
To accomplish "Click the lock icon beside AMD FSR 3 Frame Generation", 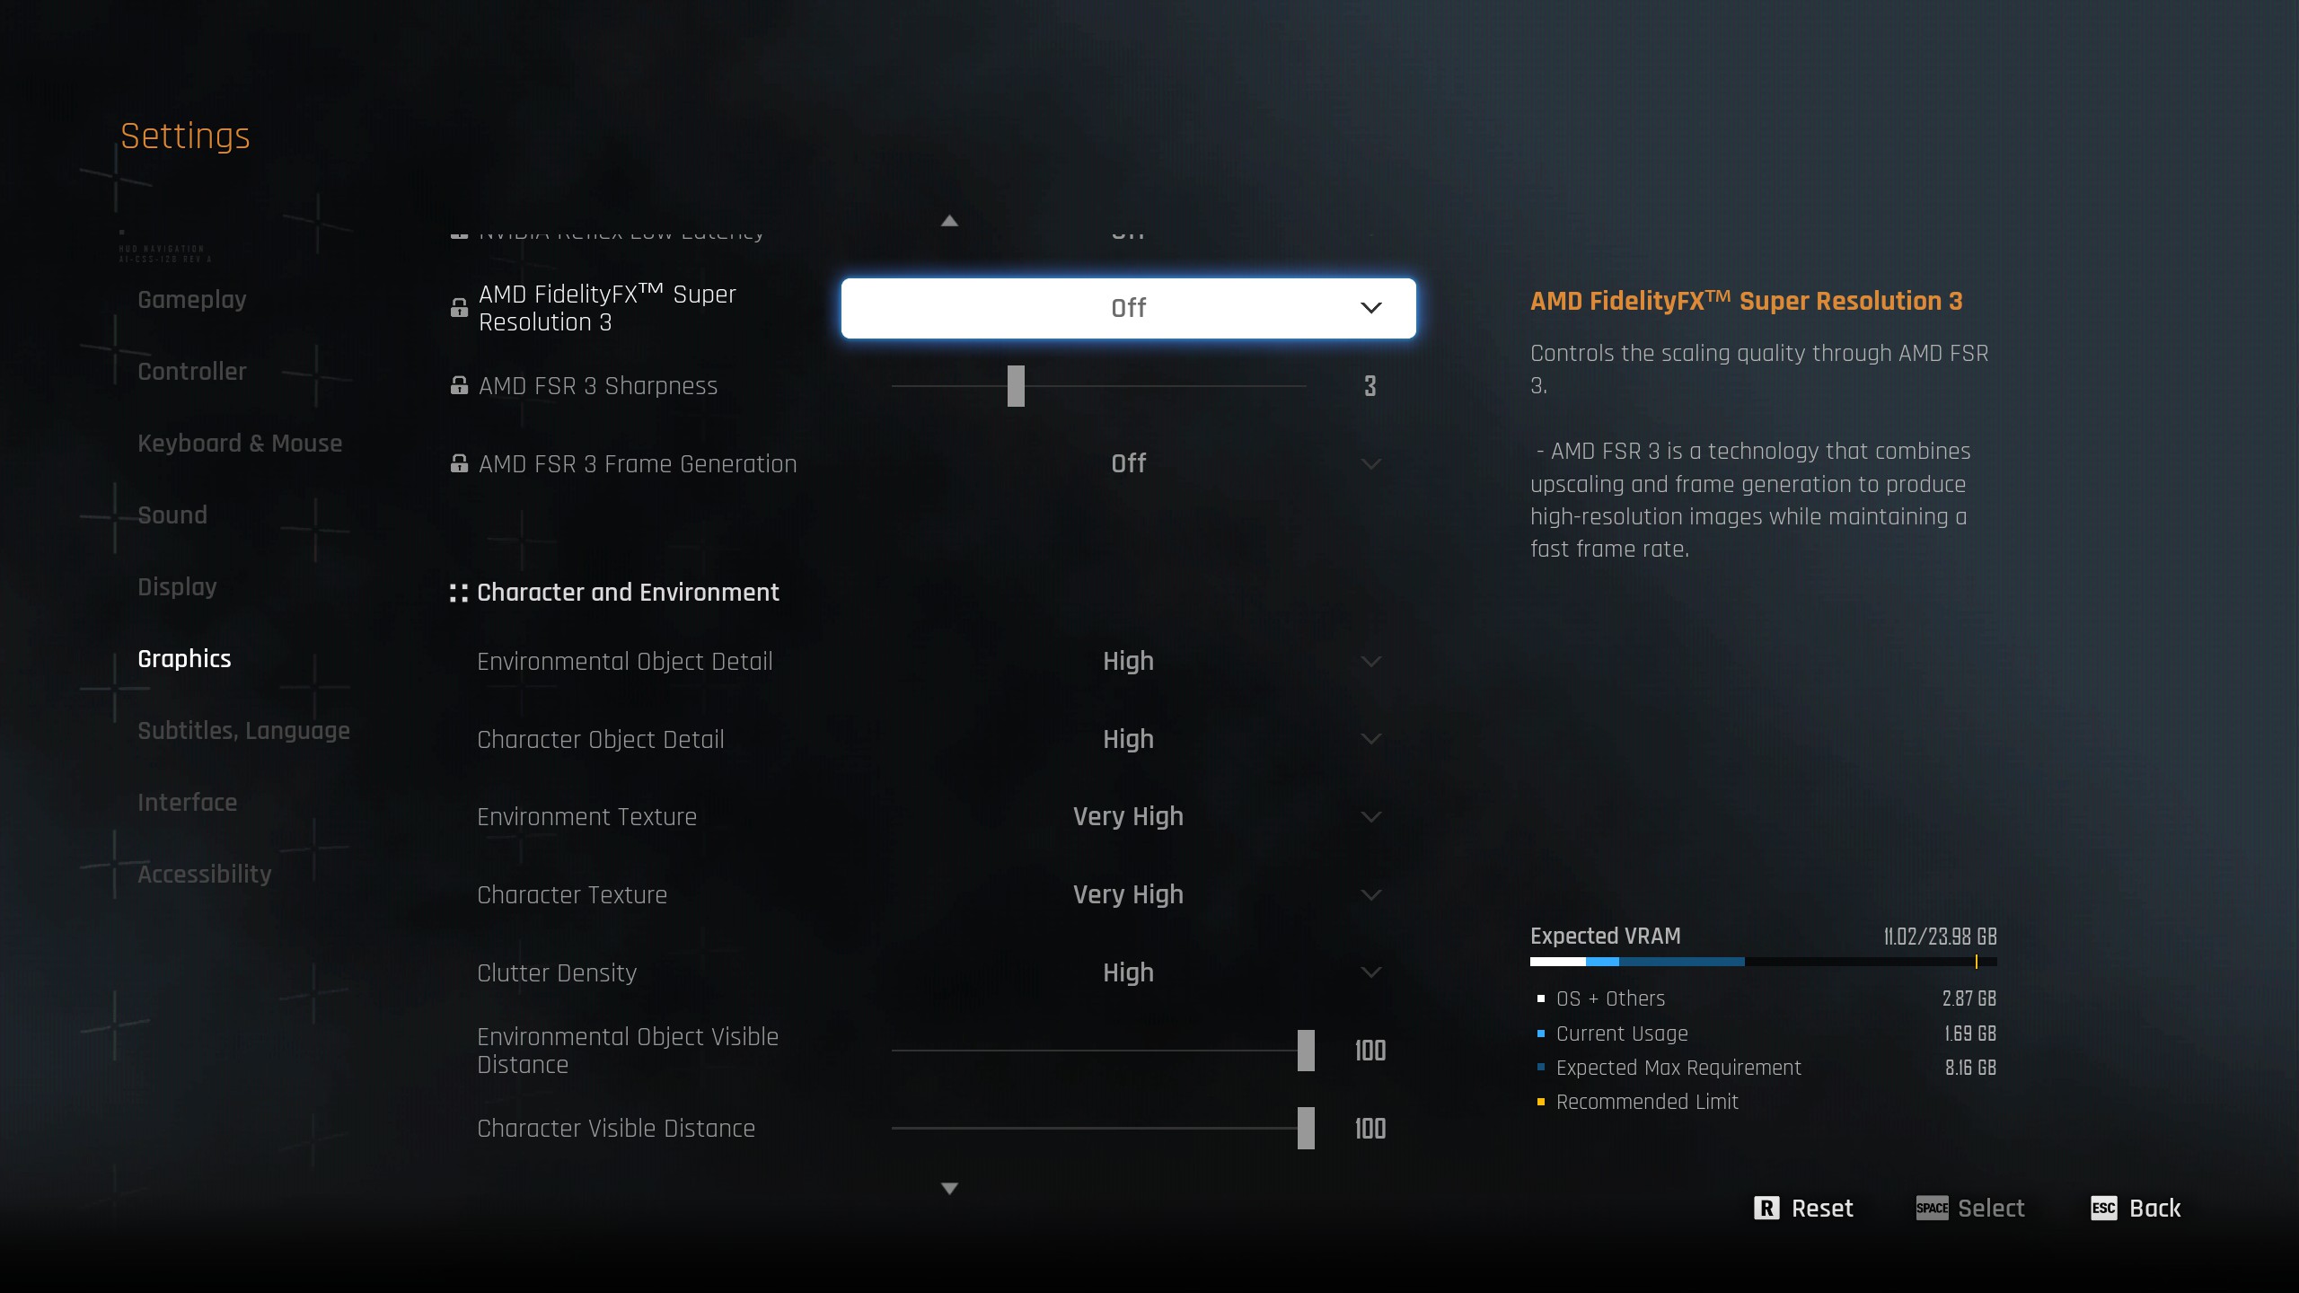I will point(459,464).
